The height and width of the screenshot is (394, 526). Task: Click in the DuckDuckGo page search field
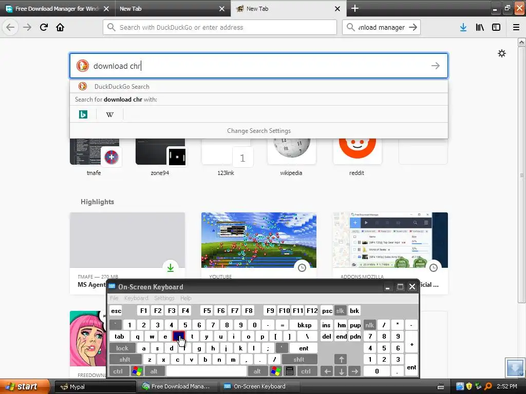(259, 66)
